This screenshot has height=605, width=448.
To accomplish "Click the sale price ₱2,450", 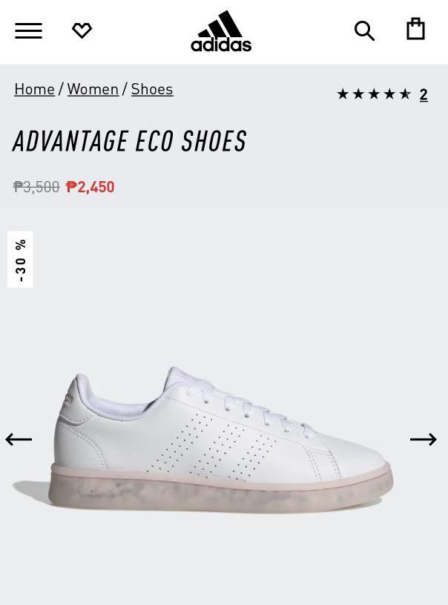I will point(90,187).
